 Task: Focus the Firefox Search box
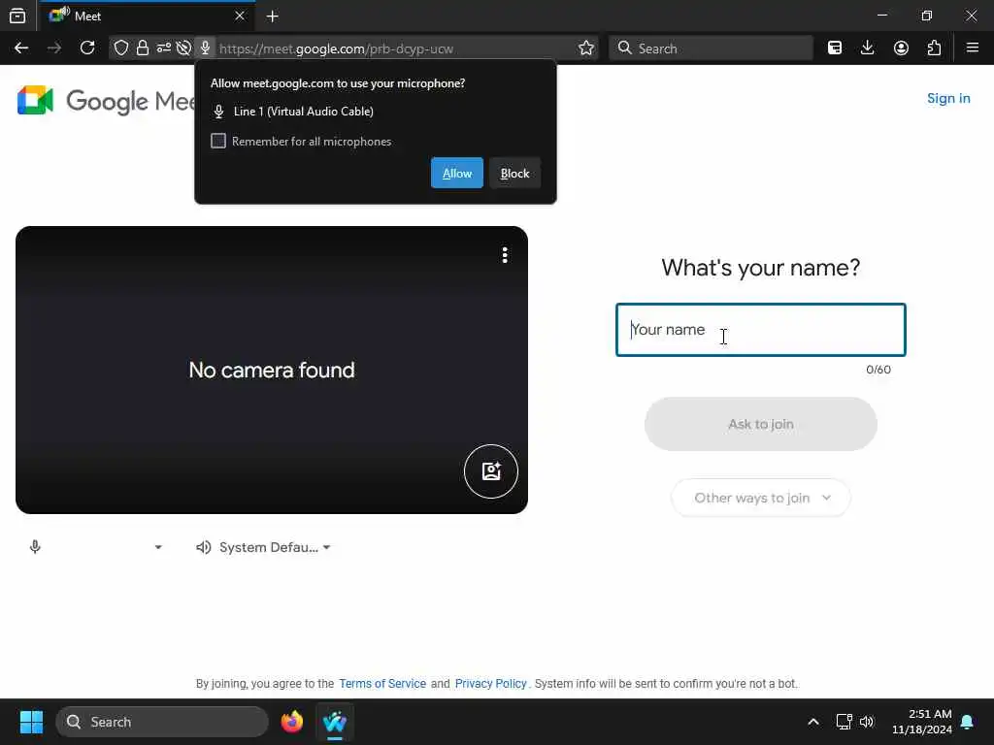click(x=711, y=49)
